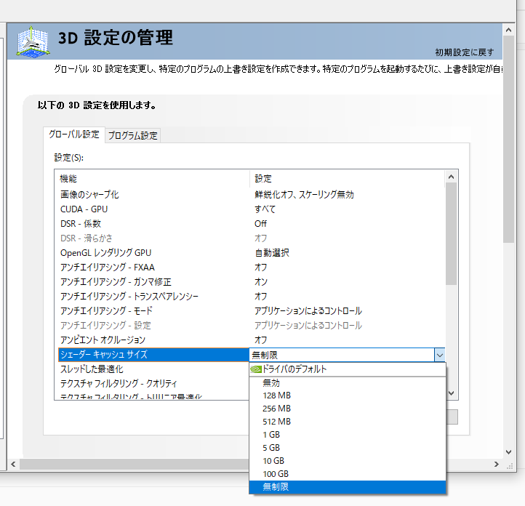Click 鮮鋭化オフ、スケーリング無効 value
525x506 pixels.
(304, 194)
